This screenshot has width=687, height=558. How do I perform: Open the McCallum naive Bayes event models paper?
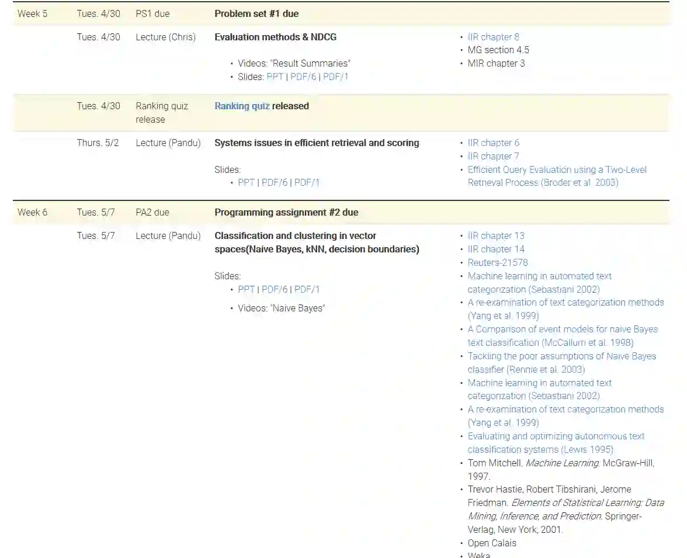562,330
